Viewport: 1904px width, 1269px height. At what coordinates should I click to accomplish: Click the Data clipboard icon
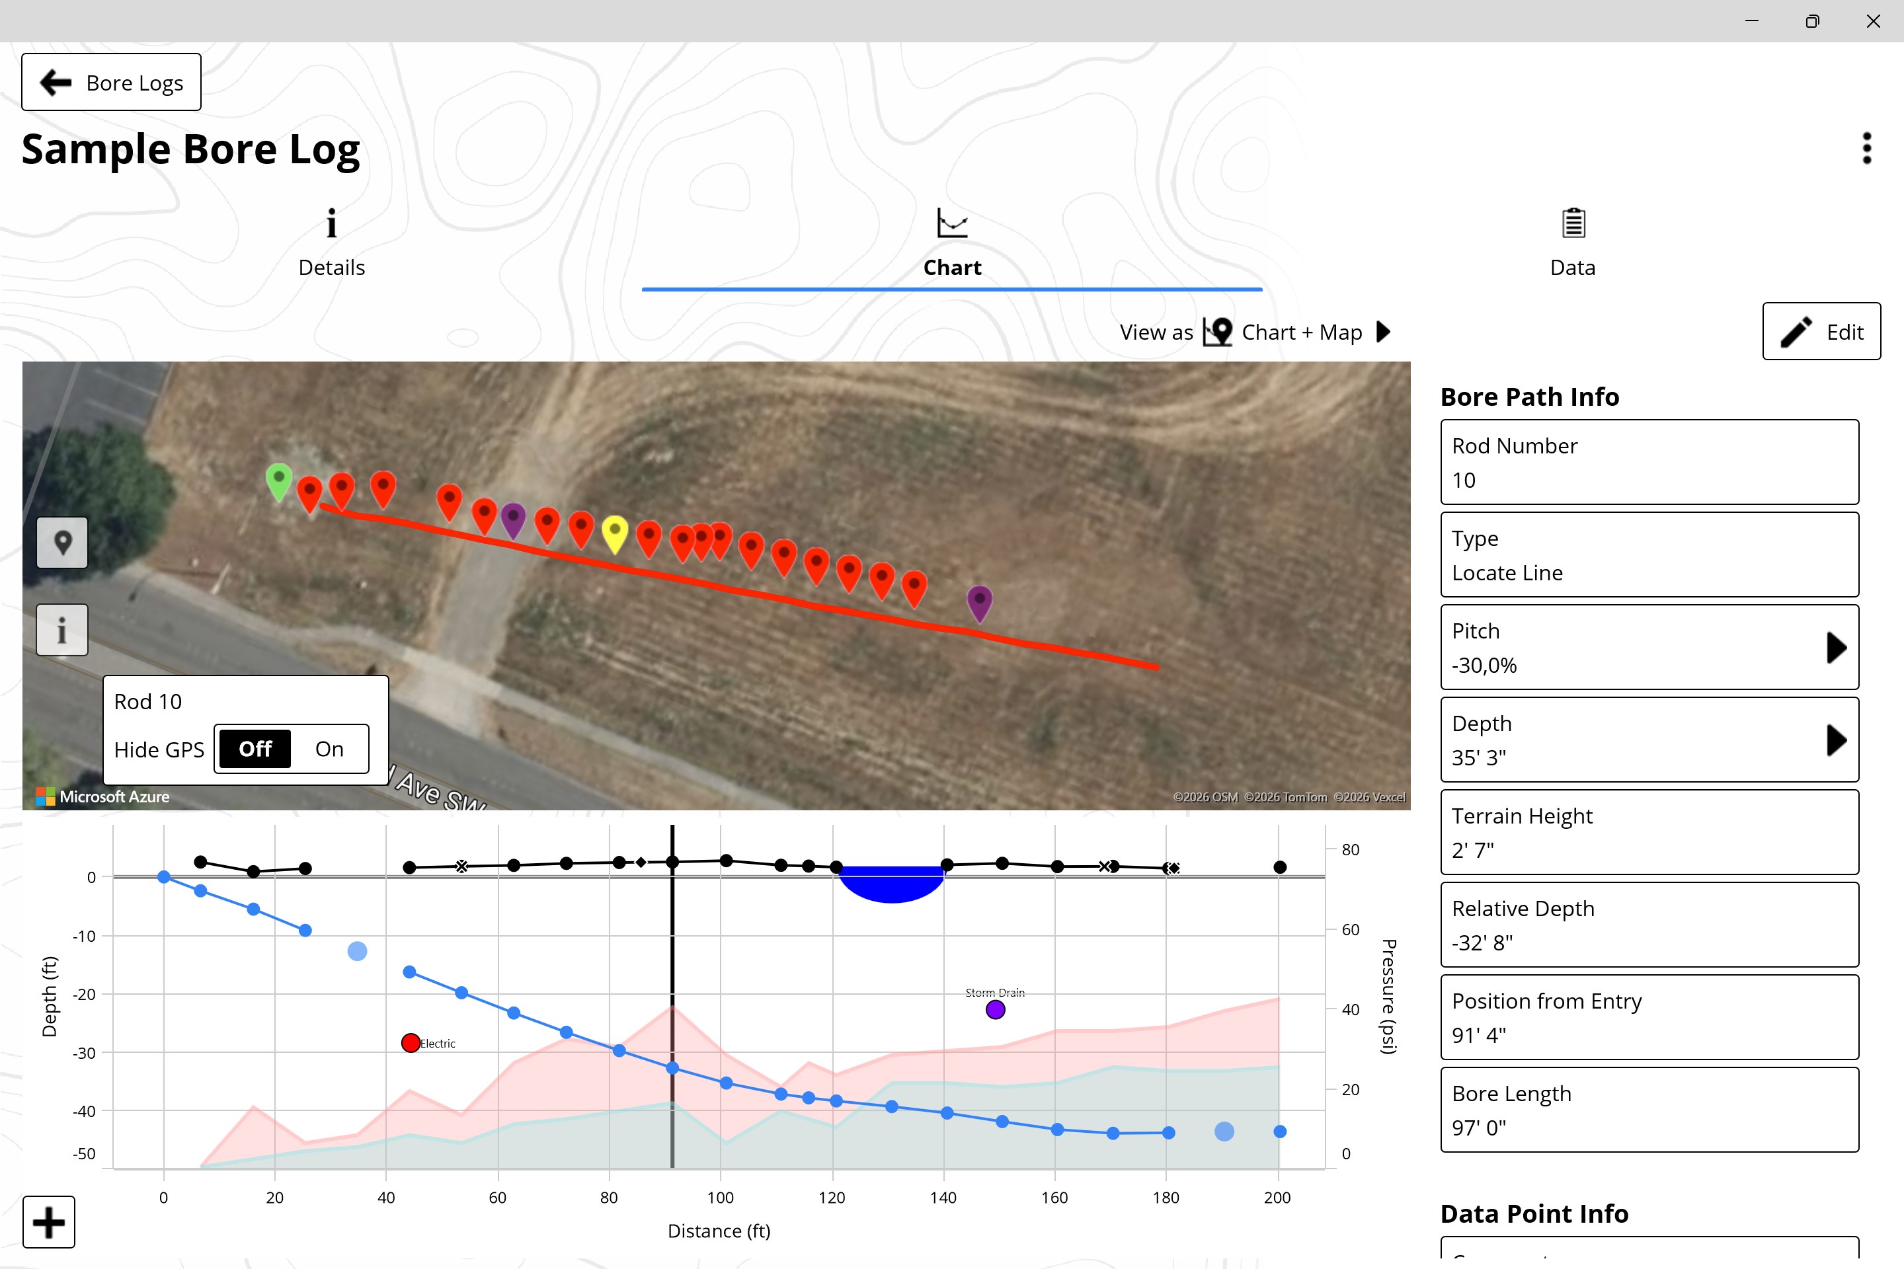1573,223
